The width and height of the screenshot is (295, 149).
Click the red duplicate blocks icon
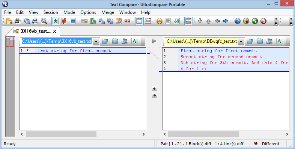coord(127,21)
